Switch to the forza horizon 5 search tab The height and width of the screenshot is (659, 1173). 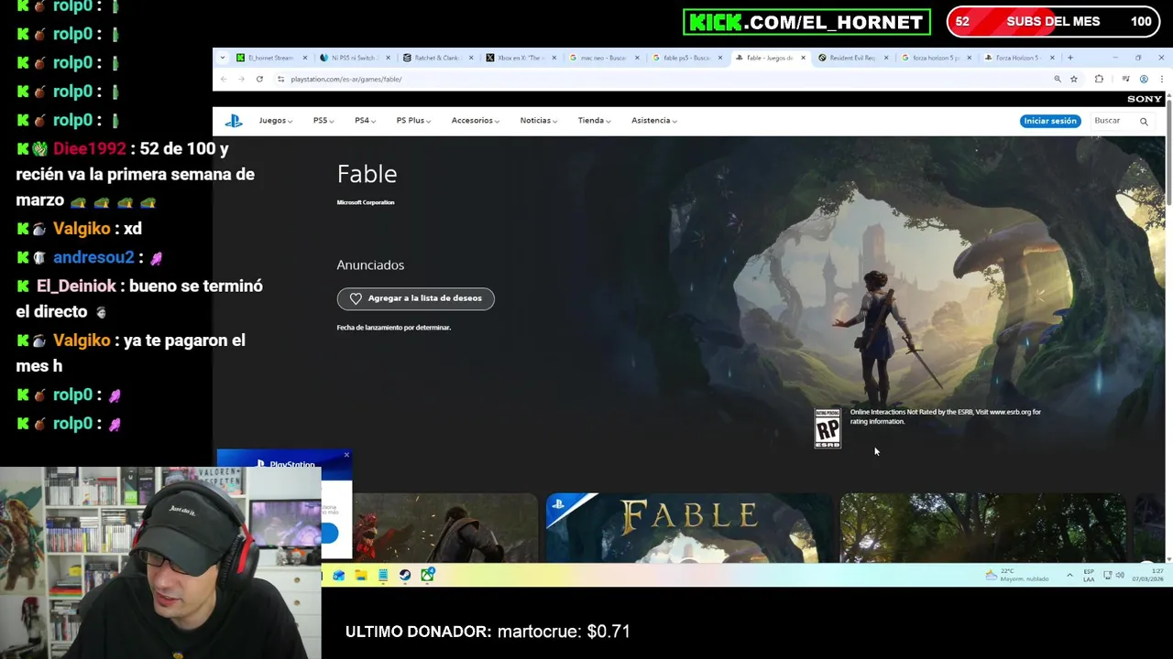point(935,58)
